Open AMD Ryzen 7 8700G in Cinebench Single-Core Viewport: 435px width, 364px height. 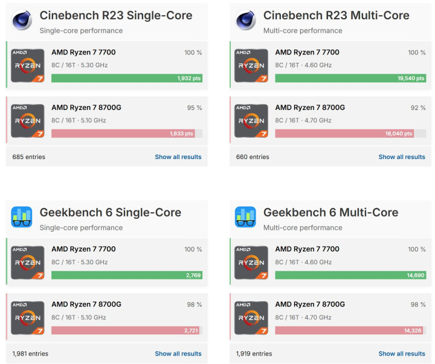pyautogui.click(x=86, y=108)
